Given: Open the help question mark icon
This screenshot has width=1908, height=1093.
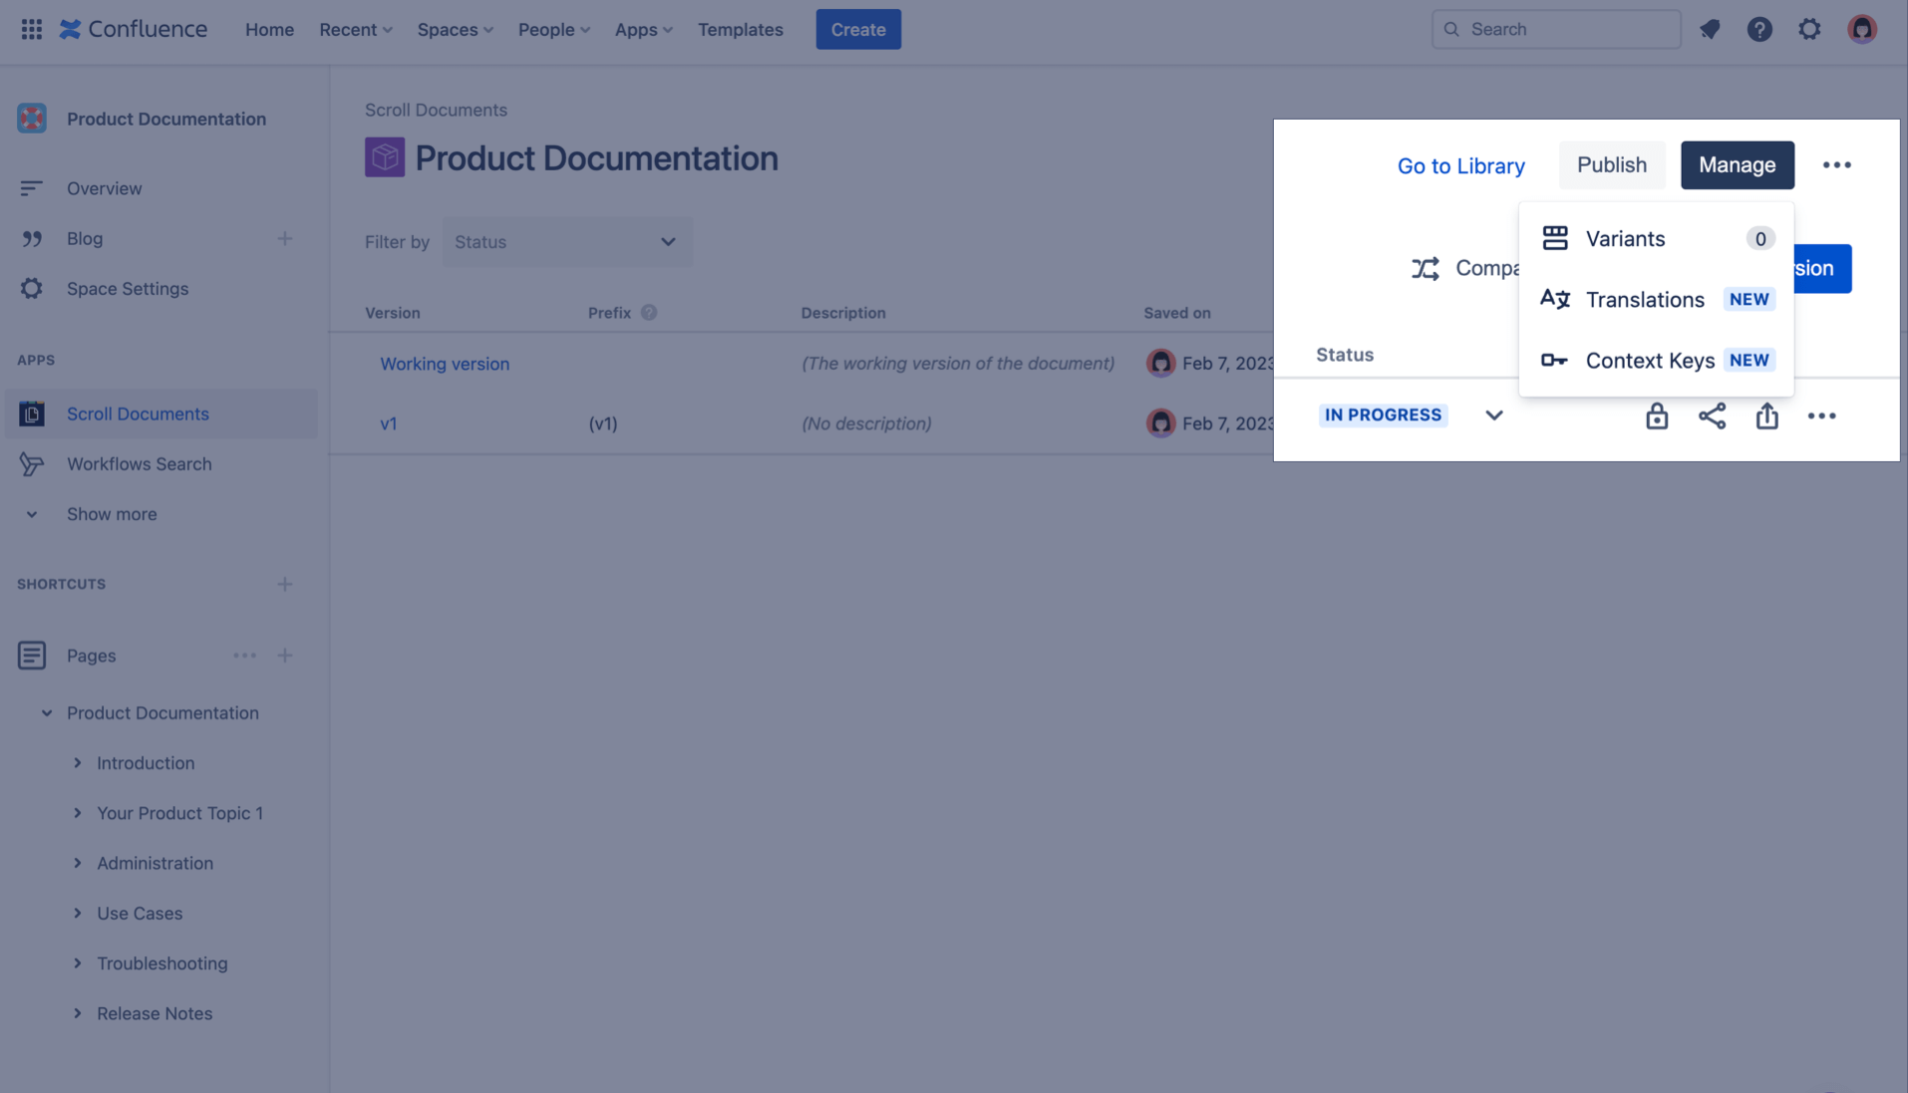Looking at the screenshot, I should [1759, 29].
